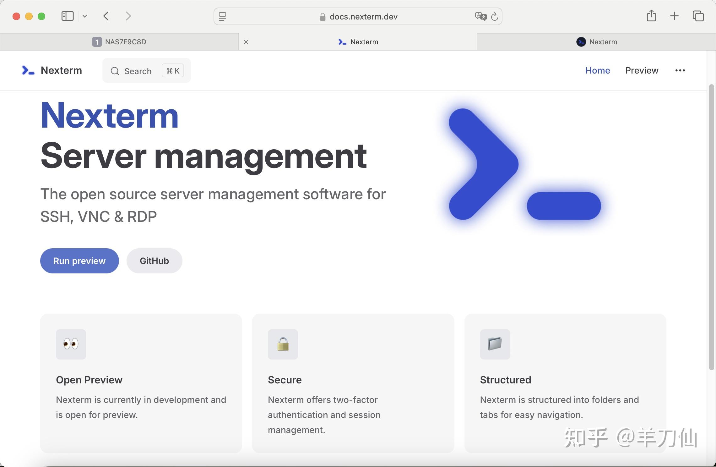The height and width of the screenshot is (467, 716).
Task: Open a new tab with plus icon
Action: point(674,16)
